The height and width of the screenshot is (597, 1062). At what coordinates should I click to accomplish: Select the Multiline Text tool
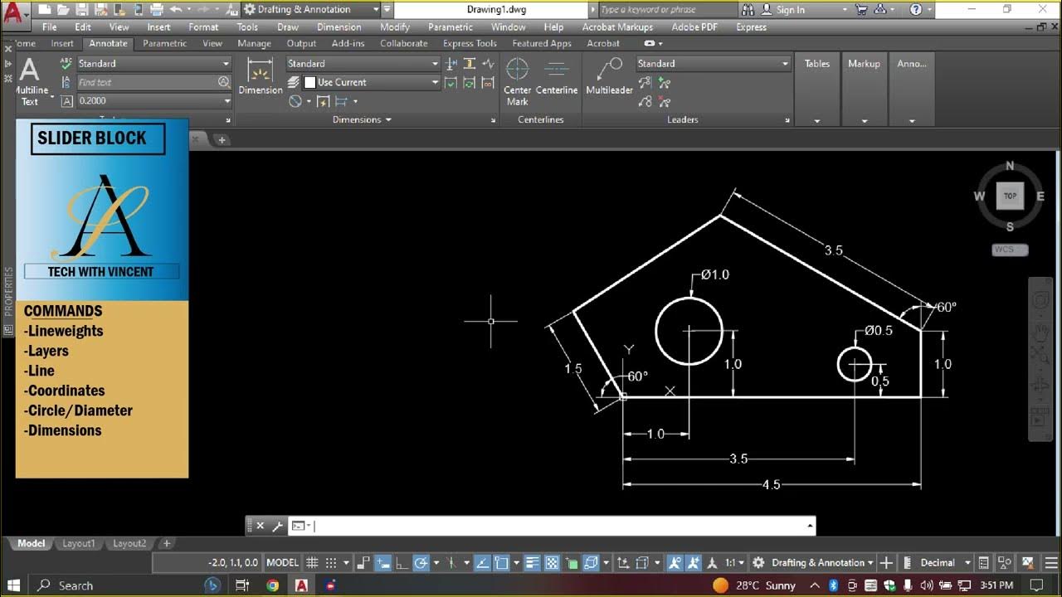pos(29,81)
